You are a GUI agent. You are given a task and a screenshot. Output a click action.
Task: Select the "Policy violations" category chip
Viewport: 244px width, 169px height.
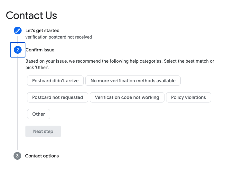tap(188, 97)
